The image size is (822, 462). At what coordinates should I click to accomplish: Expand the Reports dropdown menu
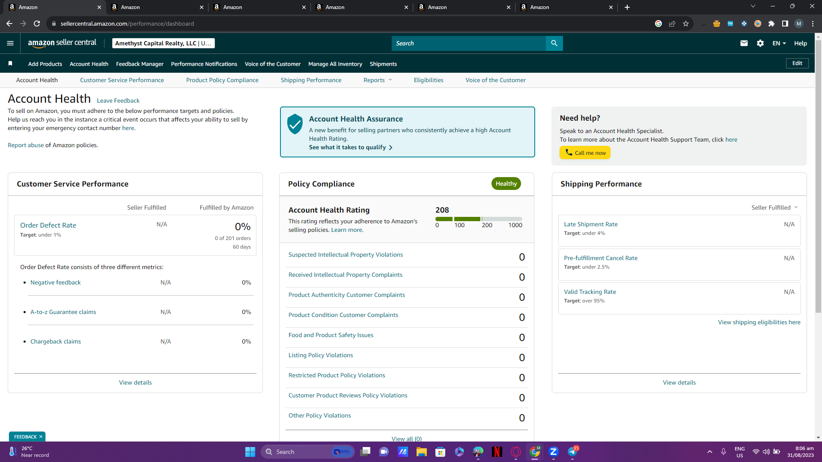pyautogui.click(x=378, y=80)
